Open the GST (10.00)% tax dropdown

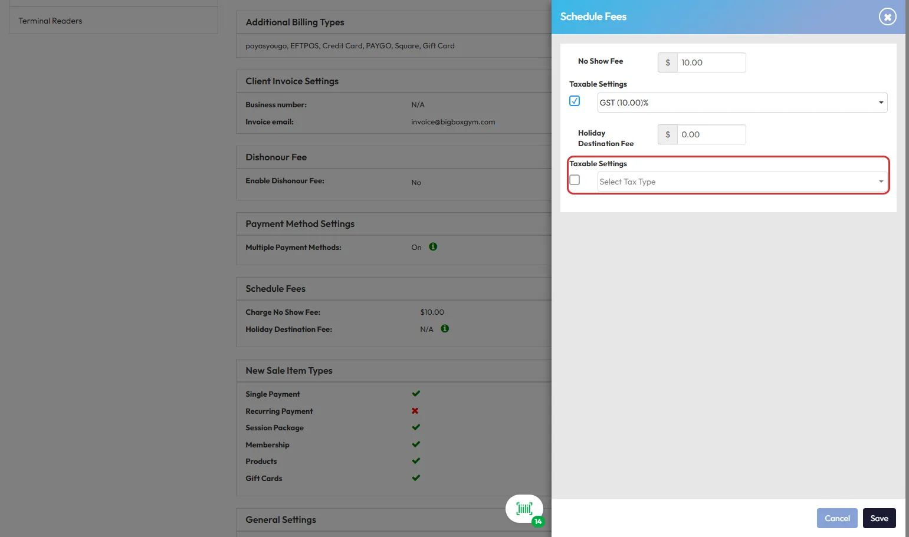click(741, 103)
